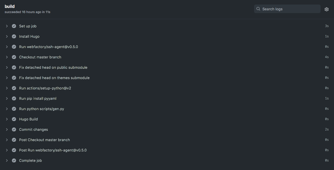This screenshot has width=334, height=170.
Task: Open the Post Checkout master branch step
Action: coord(45,140)
